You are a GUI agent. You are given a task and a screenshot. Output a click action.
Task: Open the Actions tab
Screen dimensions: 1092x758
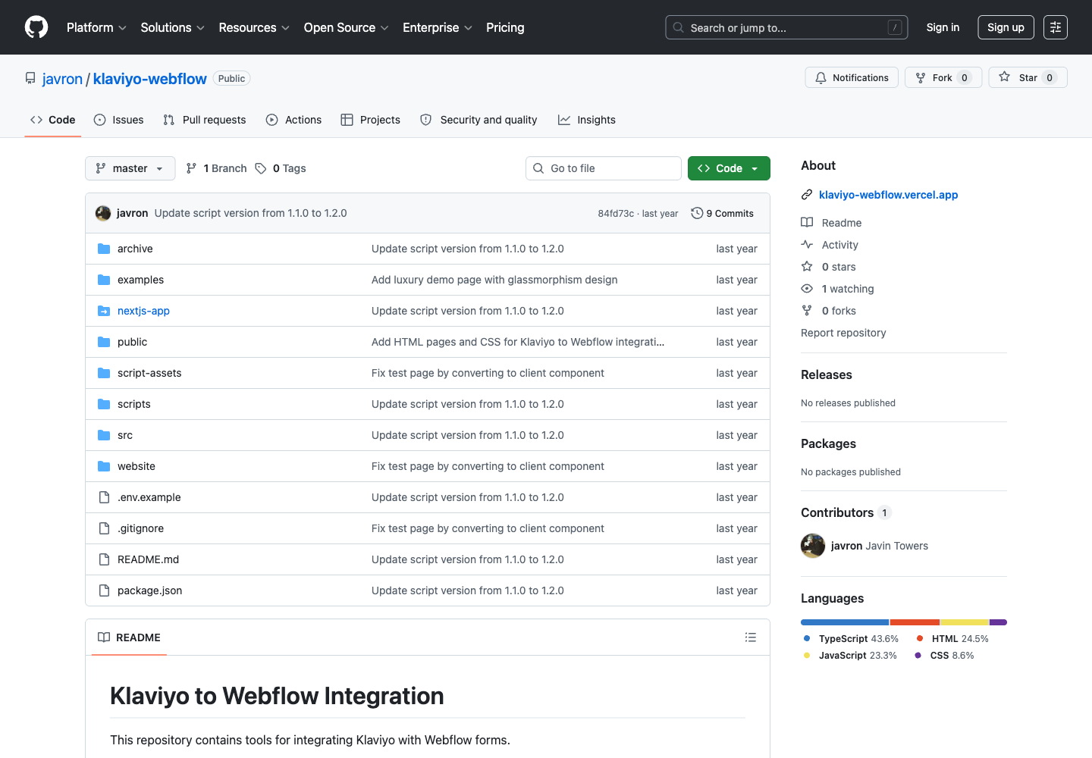tap(293, 120)
